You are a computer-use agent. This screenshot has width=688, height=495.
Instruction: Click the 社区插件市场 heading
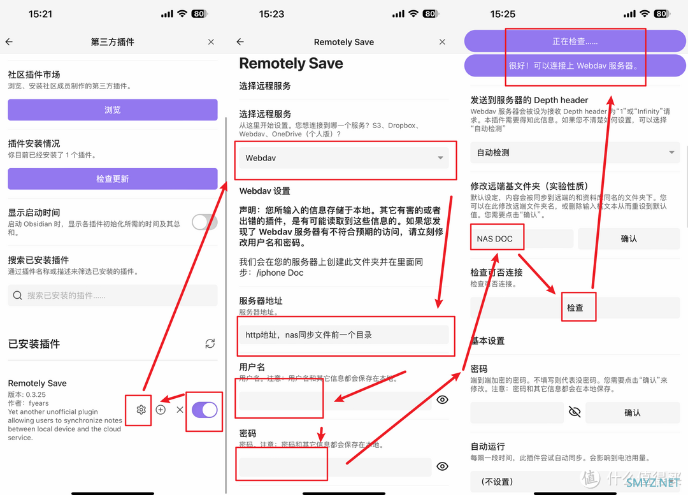[x=34, y=75]
